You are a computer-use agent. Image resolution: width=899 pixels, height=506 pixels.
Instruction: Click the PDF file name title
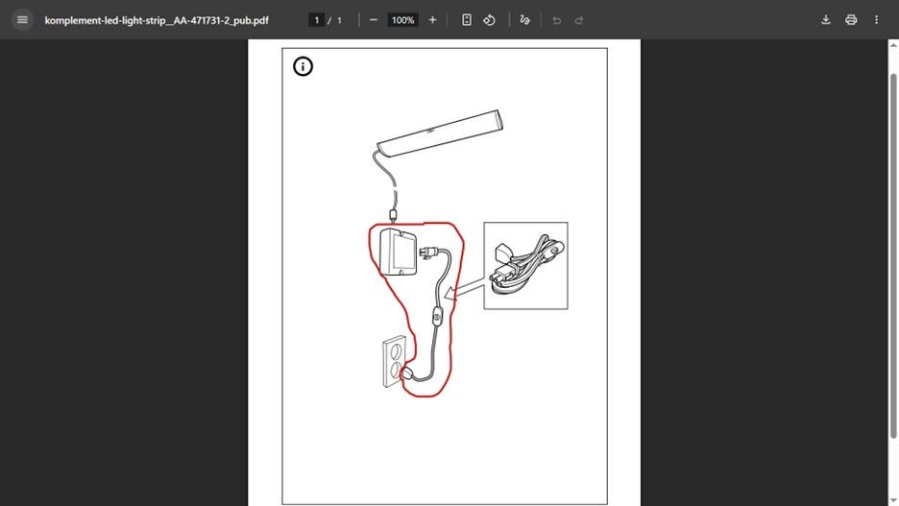(157, 20)
